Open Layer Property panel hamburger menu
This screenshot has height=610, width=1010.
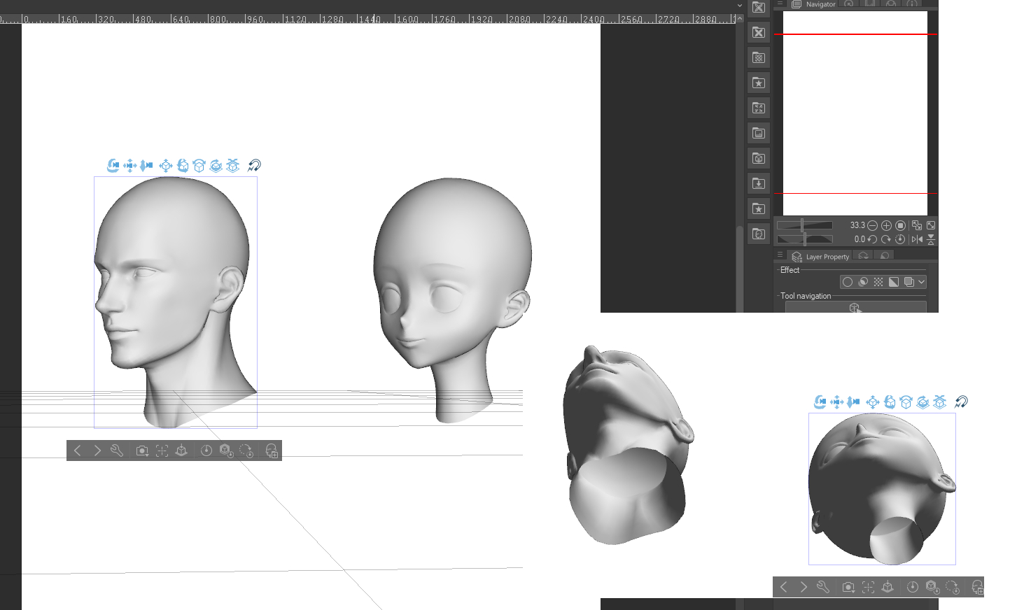[x=780, y=255]
